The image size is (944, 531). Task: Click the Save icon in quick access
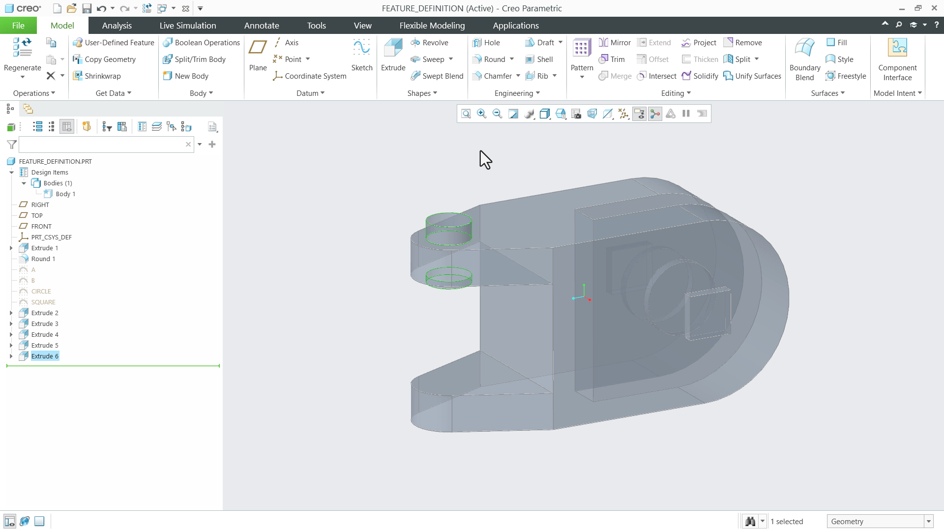coord(87,8)
